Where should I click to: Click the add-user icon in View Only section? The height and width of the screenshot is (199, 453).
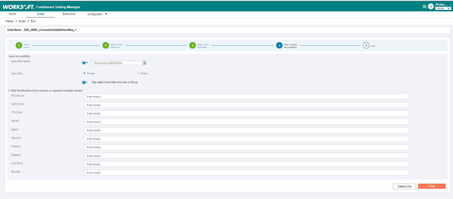(85, 82)
